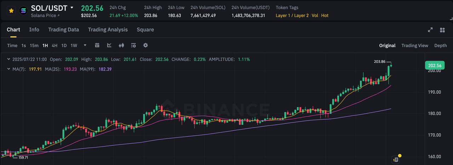
Task: Open the candlestick chart type icon
Action: 121,45
